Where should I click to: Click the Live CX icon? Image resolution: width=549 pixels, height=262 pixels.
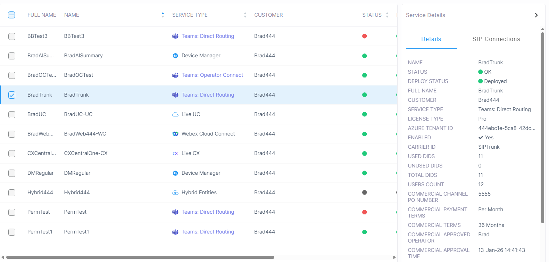175,153
